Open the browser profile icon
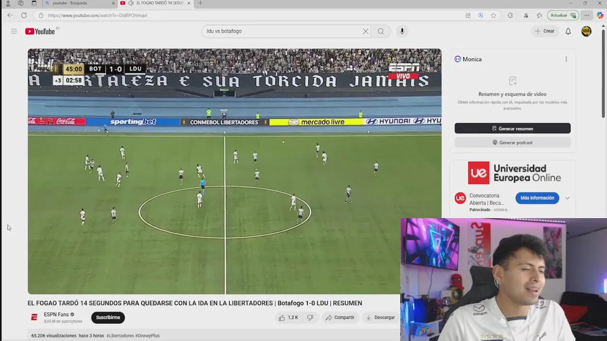 click(8, 3)
